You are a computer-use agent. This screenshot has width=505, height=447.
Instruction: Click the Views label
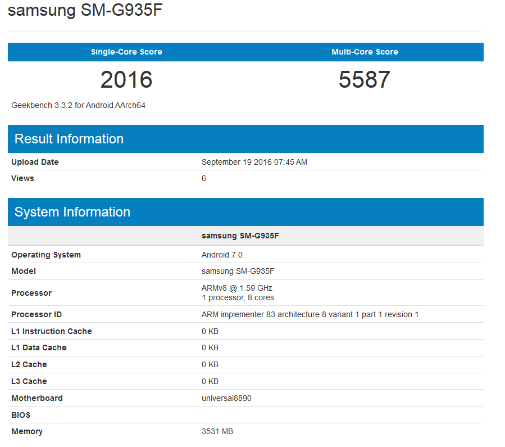[x=22, y=179]
